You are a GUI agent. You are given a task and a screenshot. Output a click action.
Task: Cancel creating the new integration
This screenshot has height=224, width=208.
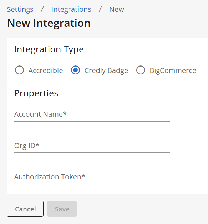[x=25, y=209]
